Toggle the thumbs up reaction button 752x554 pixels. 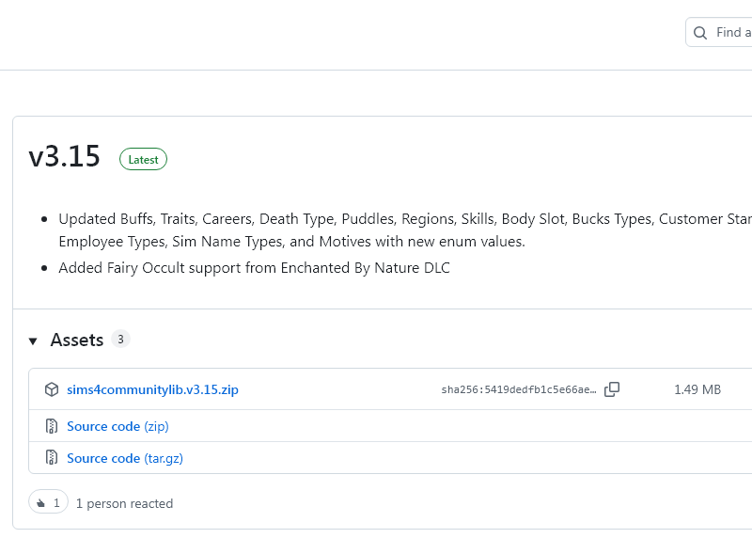[48, 502]
